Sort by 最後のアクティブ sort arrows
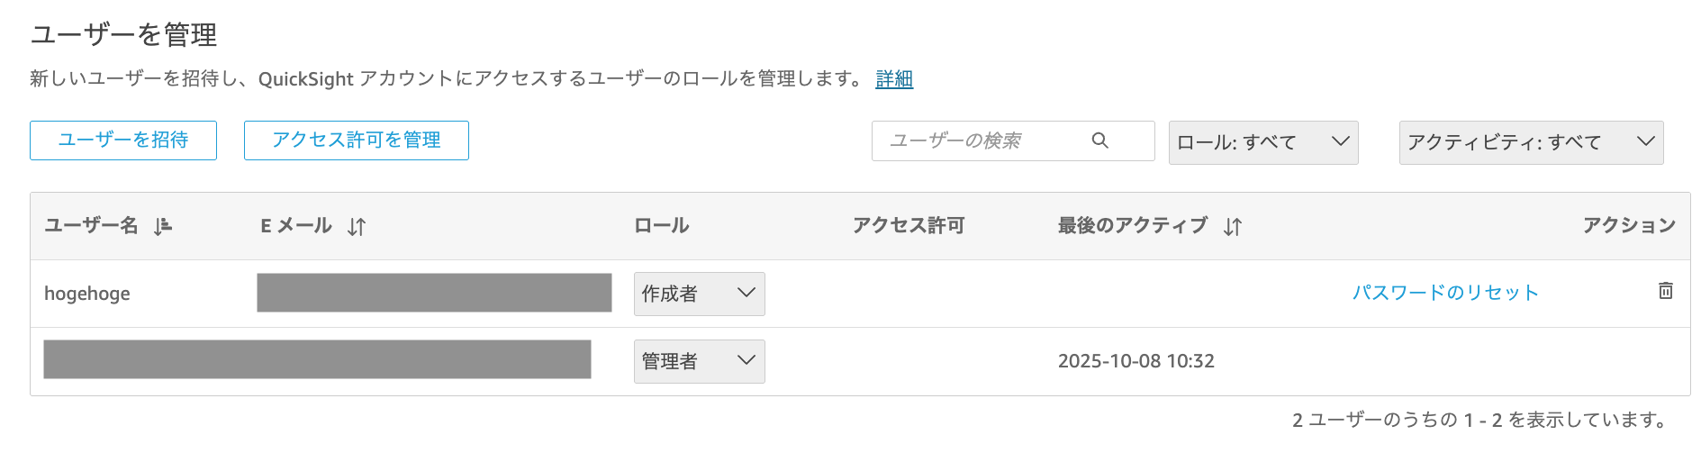 pos(1233,227)
